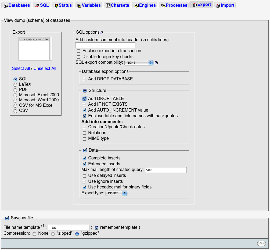Click the Charsets tab icon
This screenshot has height=250, width=270.
coord(108,5)
